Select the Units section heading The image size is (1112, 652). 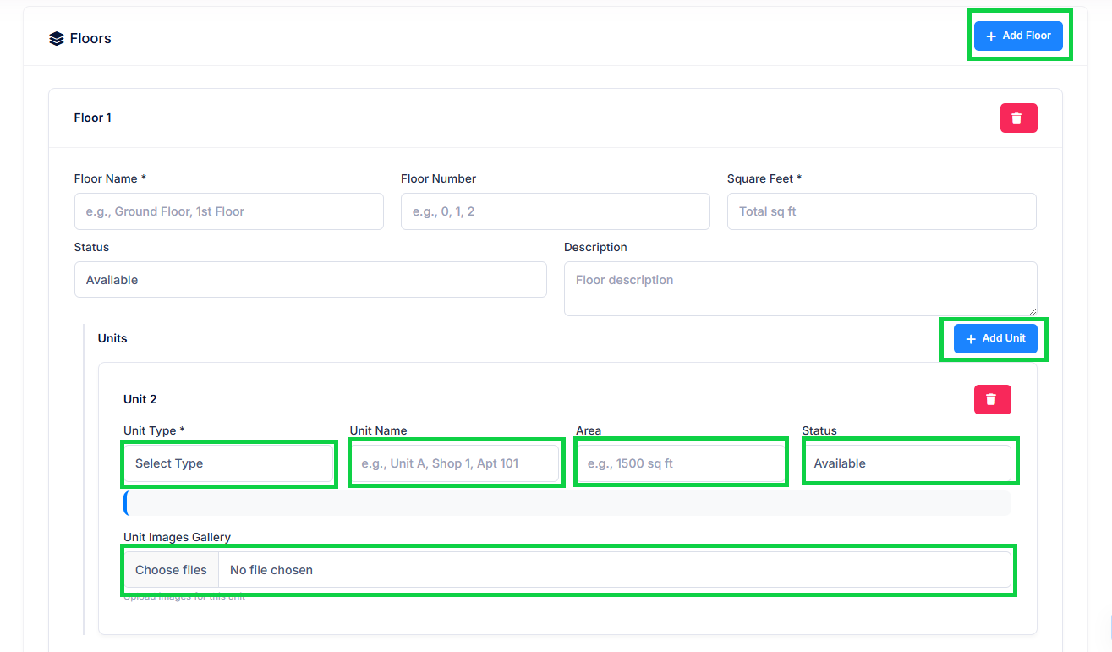(112, 338)
